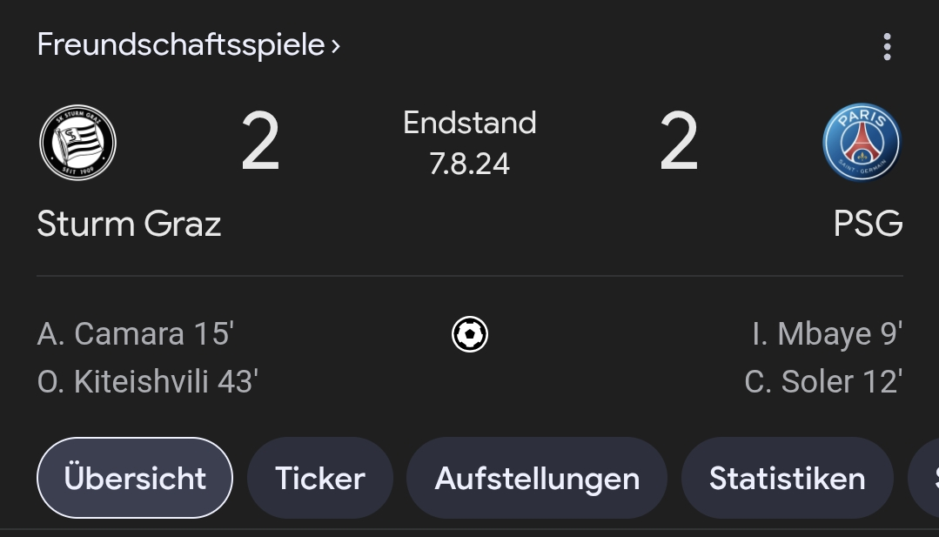Switch to the Ticker tab

click(319, 478)
